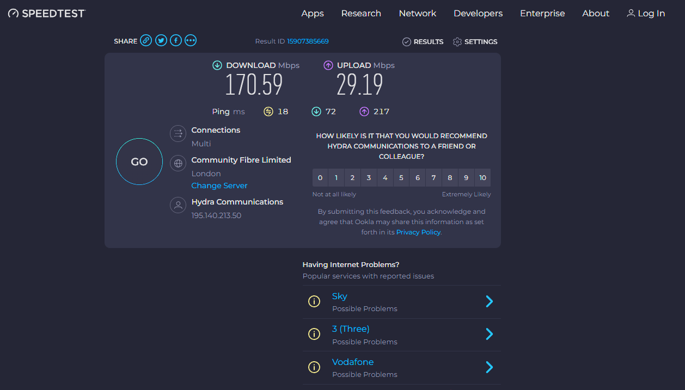Click the Speedtest logo
Screen dimensions: 685x390
pos(47,13)
